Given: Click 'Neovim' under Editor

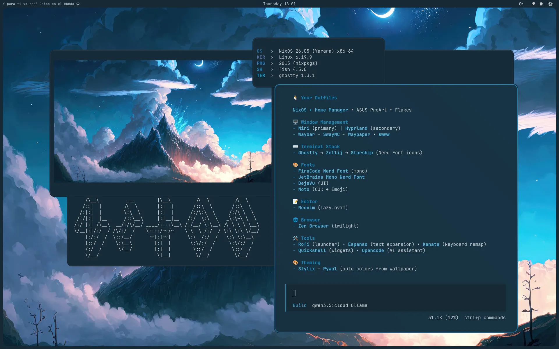Looking at the screenshot, I should [x=306, y=208].
